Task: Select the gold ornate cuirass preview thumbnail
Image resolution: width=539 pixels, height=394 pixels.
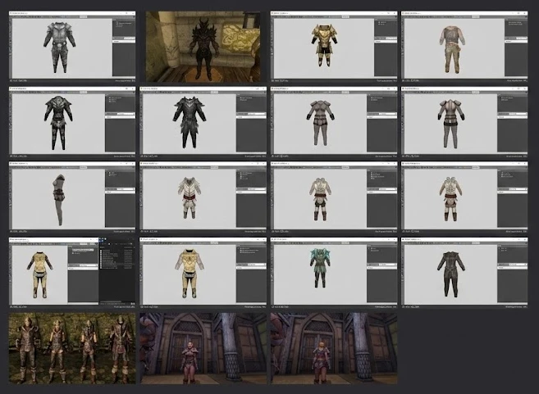Action: click(334, 47)
